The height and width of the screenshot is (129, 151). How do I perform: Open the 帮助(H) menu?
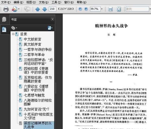[82, 2]
